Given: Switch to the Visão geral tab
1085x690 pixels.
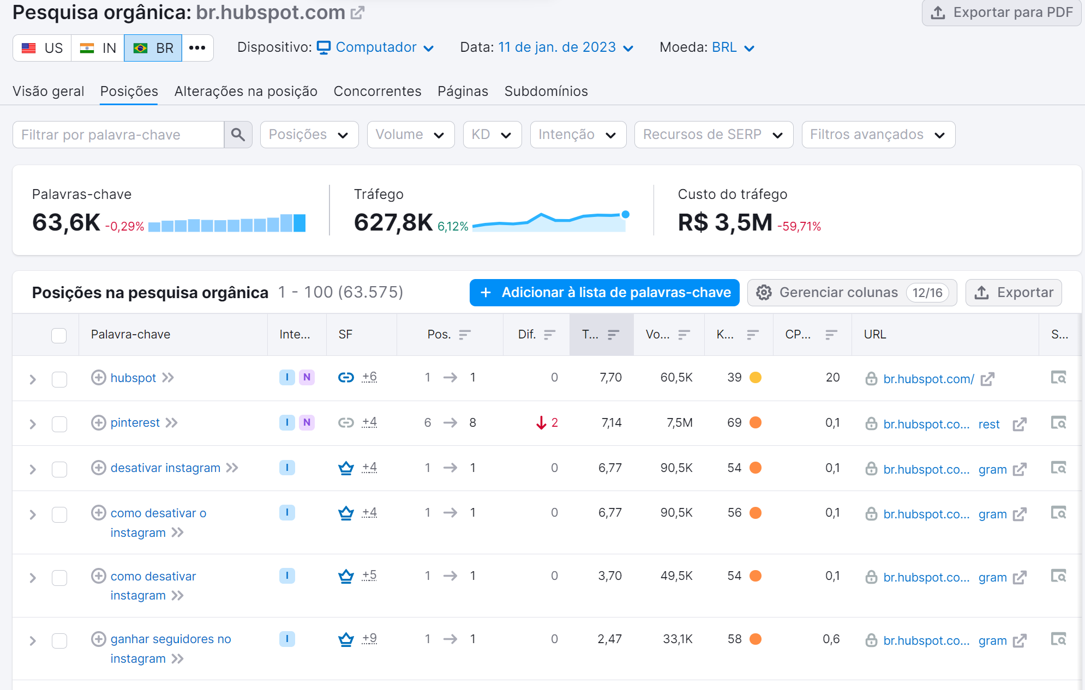Looking at the screenshot, I should tap(49, 91).
